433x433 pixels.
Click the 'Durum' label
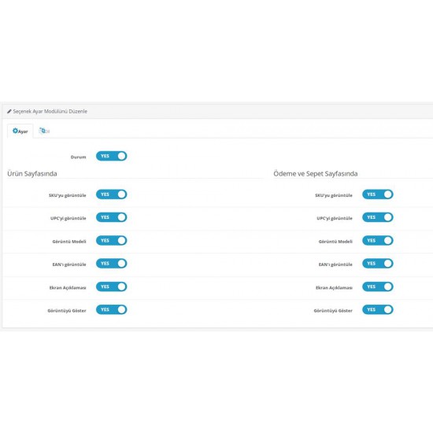click(x=79, y=157)
